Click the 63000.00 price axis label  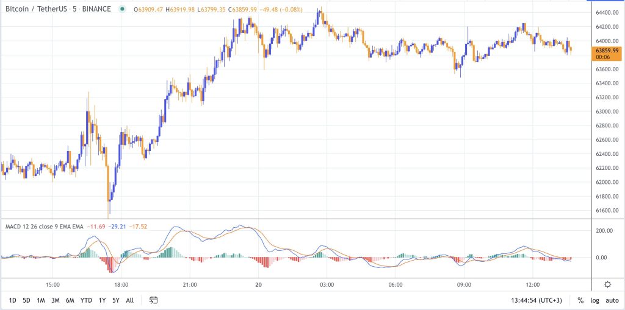point(606,112)
